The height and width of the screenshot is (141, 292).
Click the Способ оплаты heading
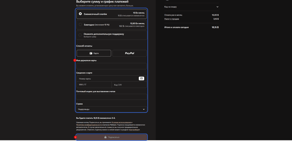(x=84, y=46)
